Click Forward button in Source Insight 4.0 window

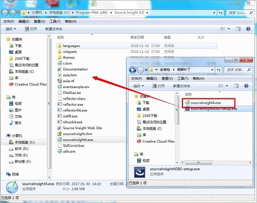click(12, 13)
